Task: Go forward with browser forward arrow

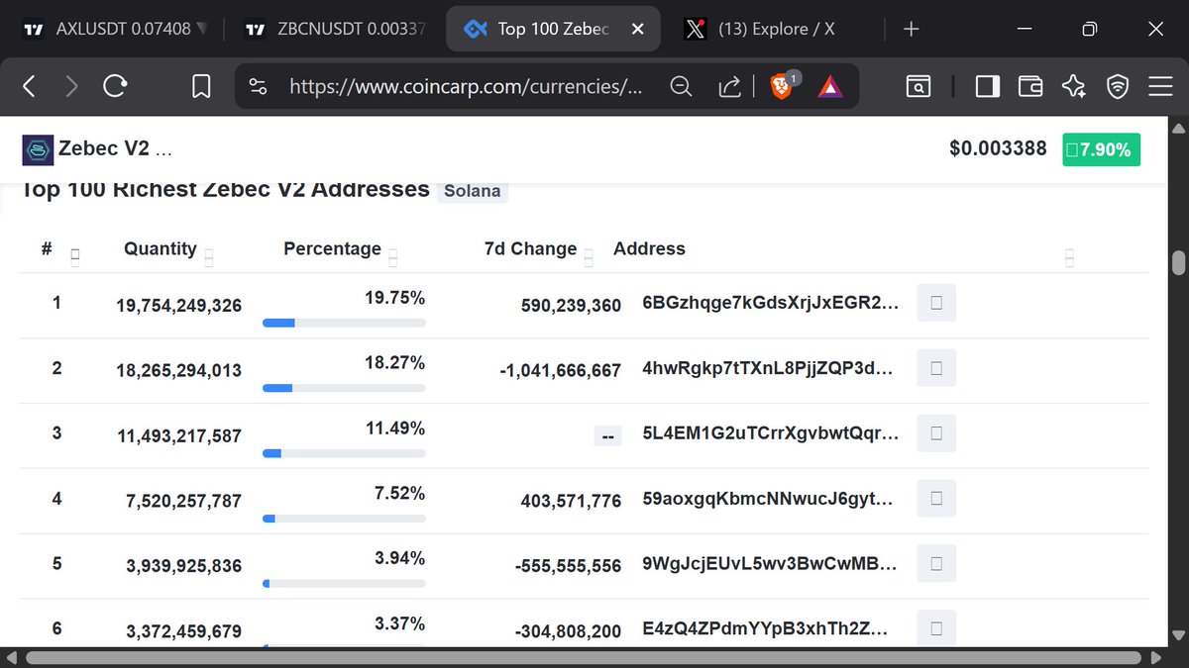Action: [x=71, y=87]
